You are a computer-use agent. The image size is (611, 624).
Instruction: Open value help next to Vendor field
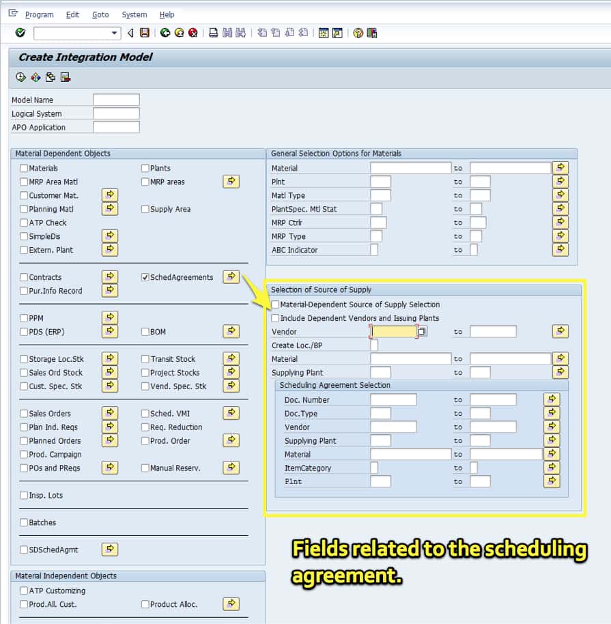(423, 332)
